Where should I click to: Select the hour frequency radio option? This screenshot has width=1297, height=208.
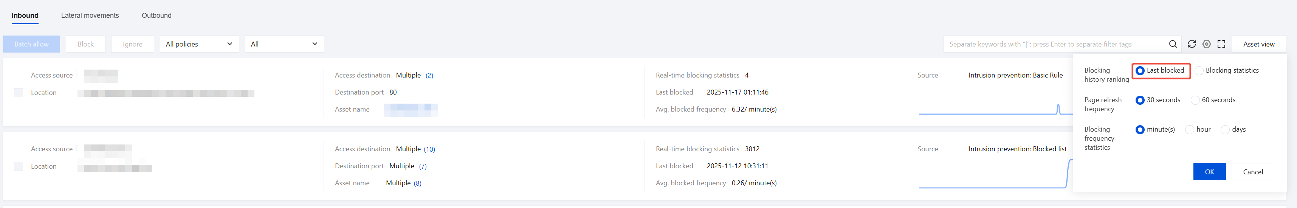pos(1189,129)
